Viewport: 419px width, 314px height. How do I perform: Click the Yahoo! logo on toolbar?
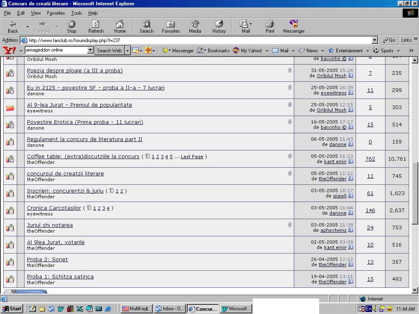[x=9, y=50]
